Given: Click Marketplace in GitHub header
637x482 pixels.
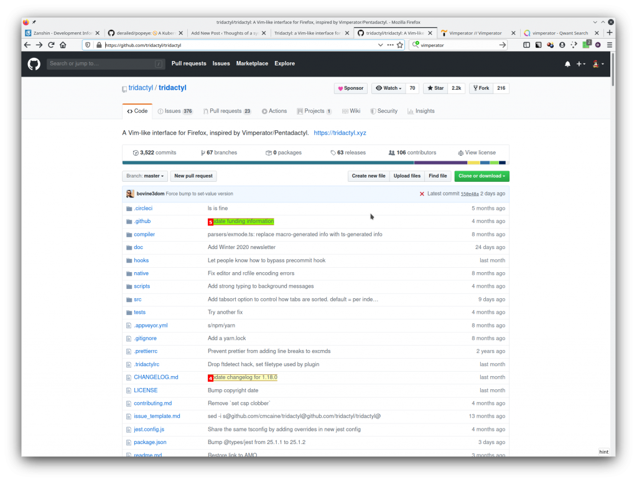Looking at the screenshot, I should [x=252, y=64].
